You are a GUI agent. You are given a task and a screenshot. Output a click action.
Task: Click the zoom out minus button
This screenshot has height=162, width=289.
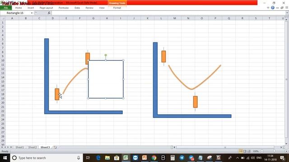262,151
